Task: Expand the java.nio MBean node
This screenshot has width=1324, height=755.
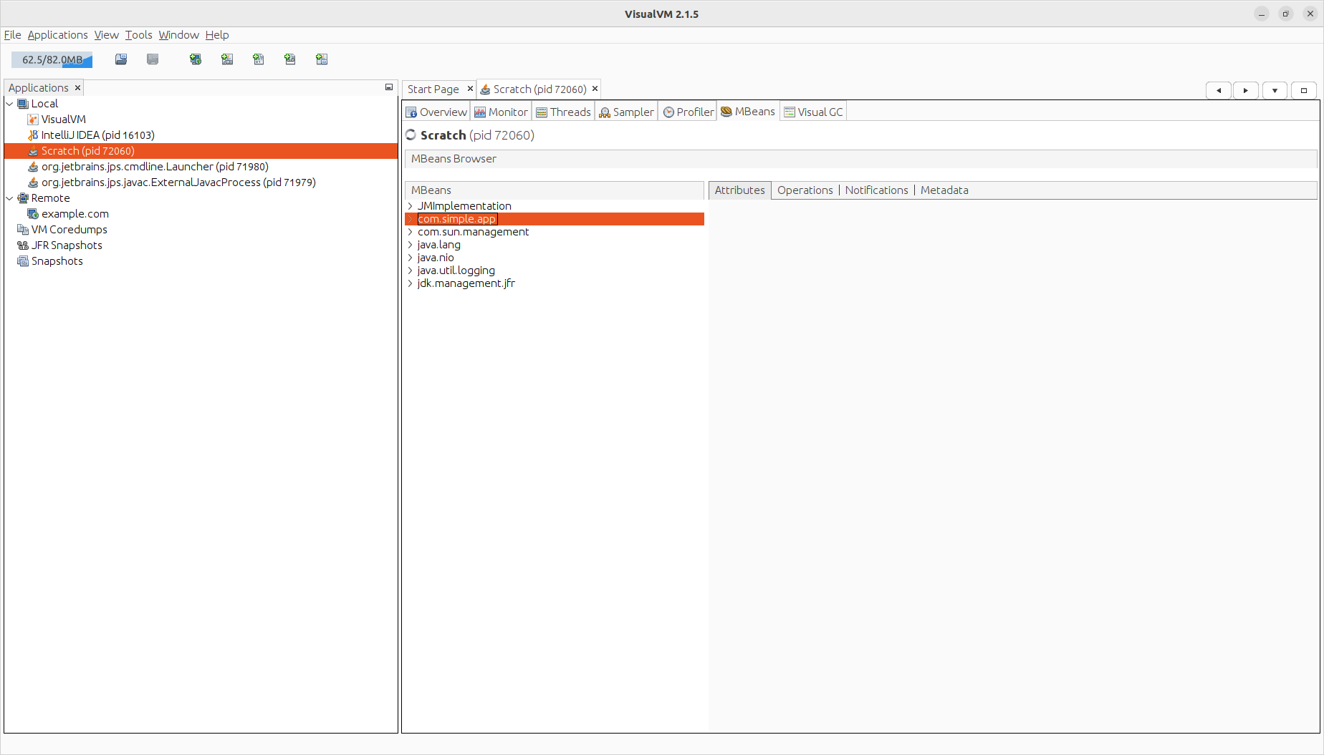Action: coord(410,258)
